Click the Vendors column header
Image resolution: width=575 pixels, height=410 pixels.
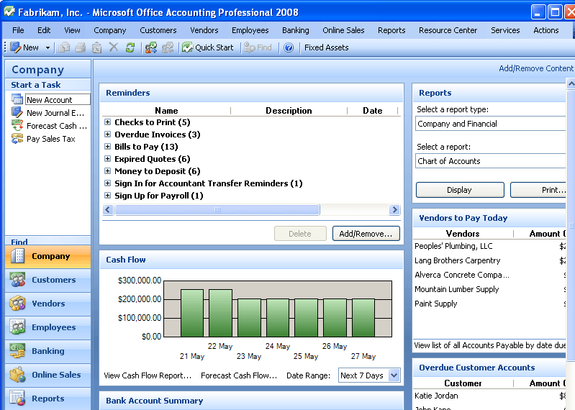[463, 233]
